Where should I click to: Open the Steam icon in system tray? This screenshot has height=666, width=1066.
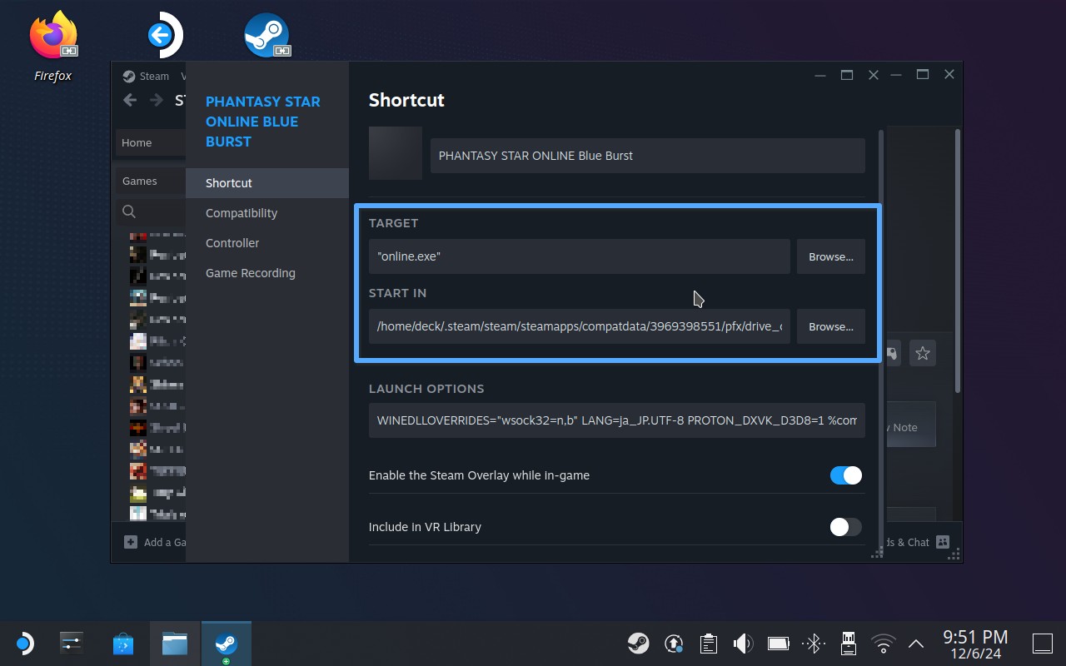639,643
